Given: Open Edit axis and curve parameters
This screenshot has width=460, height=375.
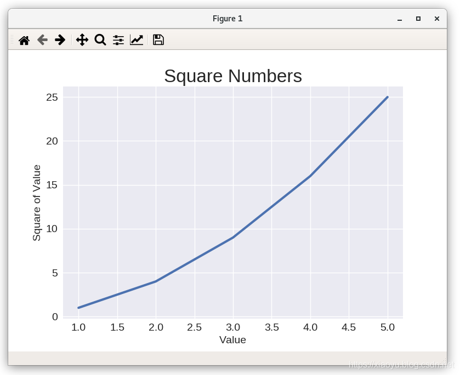Looking at the screenshot, I should tap(137, 40).
